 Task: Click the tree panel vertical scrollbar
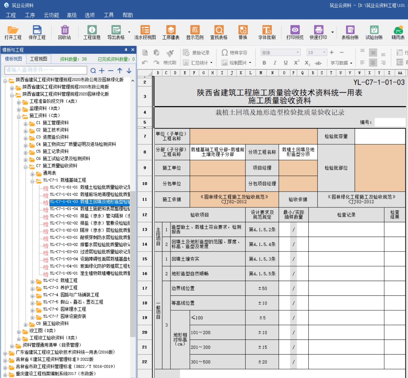click(x=133, y=264)
